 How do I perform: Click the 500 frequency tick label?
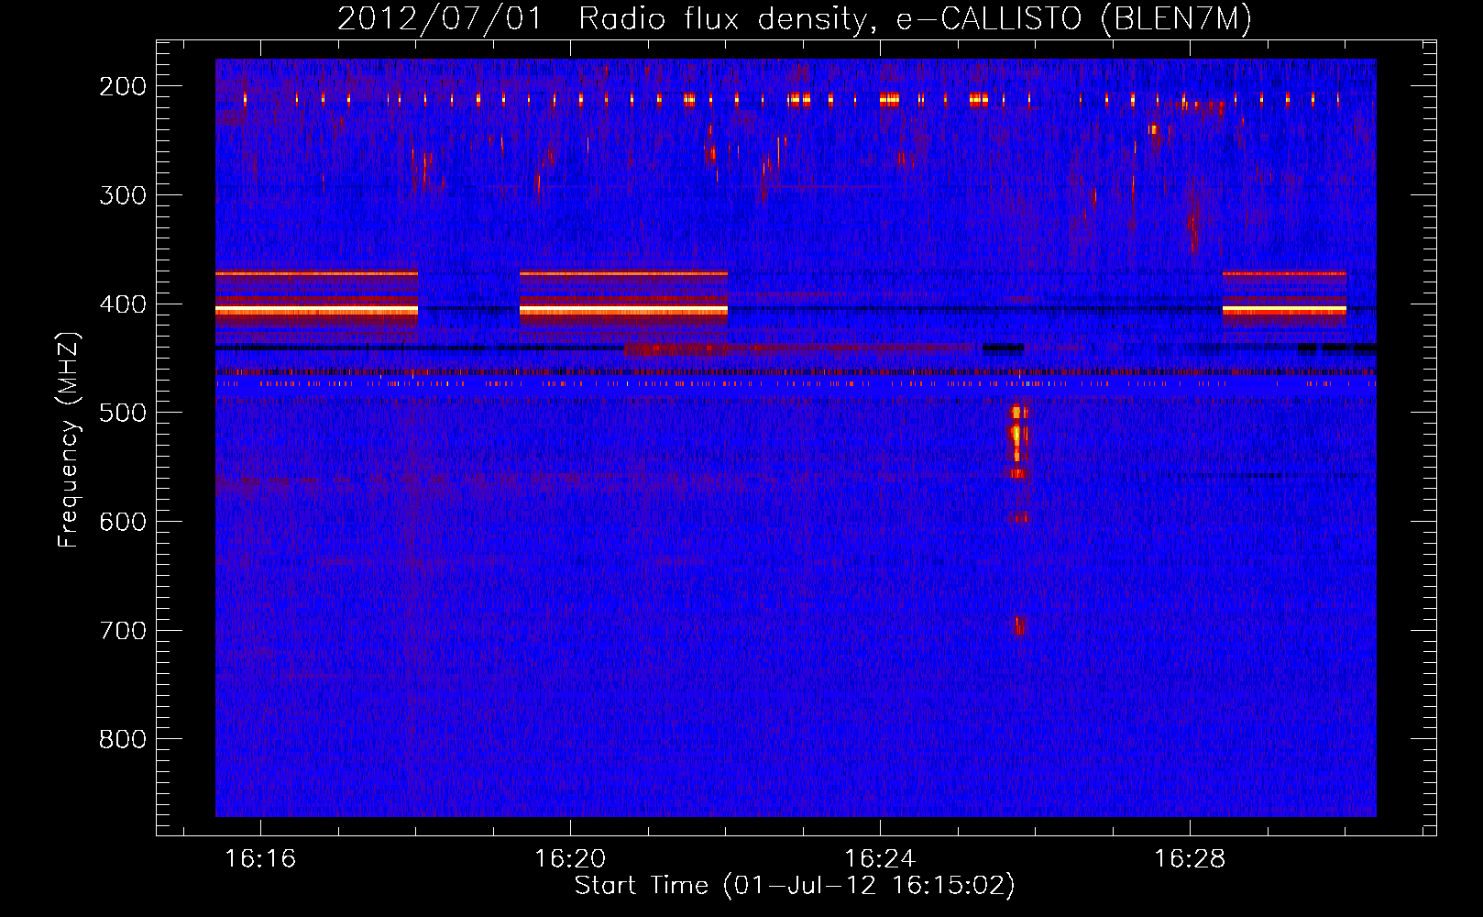click(x=123, y=413)
